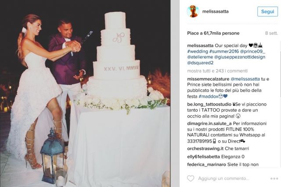Expand all 243 comments
Screen dimensions: 281x187
coord(217,71)
